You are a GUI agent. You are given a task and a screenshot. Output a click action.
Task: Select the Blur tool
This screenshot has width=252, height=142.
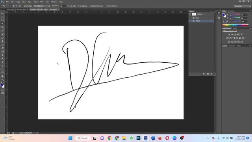pos(2,55)
